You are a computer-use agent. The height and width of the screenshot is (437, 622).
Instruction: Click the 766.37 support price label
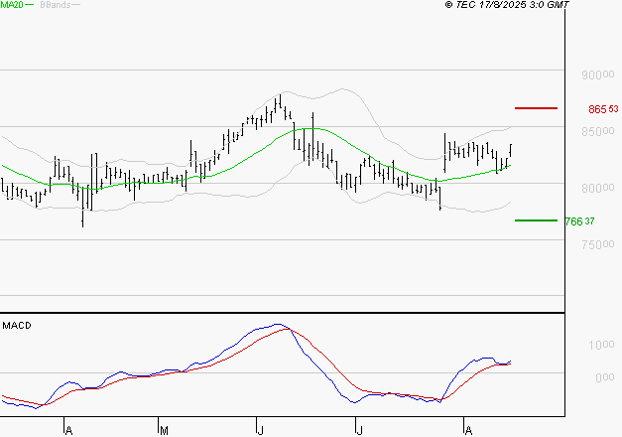coord(603,221)
